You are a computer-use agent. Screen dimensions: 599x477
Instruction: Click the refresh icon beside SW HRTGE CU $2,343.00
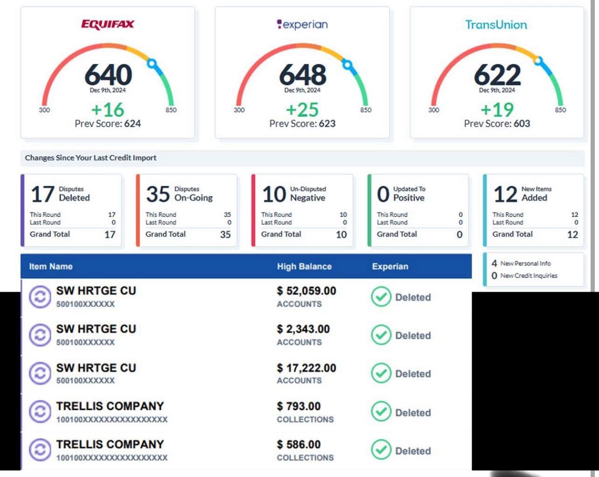click(x=40, y=335)
